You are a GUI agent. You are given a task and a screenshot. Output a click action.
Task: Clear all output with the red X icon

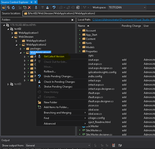coord(113,145)
